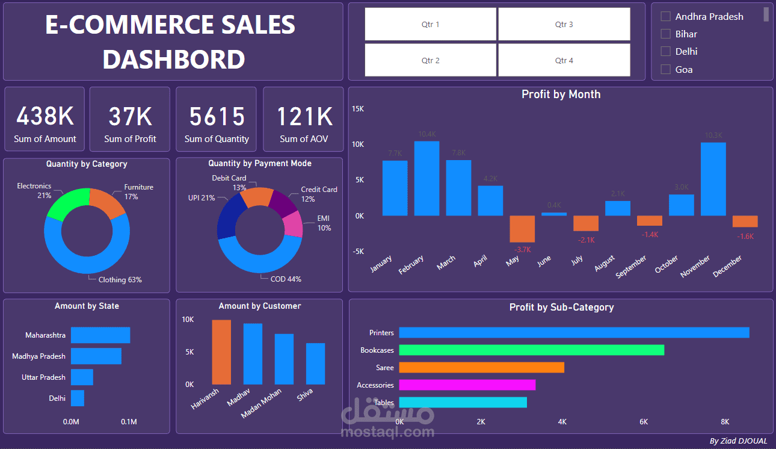Select the Goa checkbox
Screen dimensions: 776x449
(x=665, y=69)
